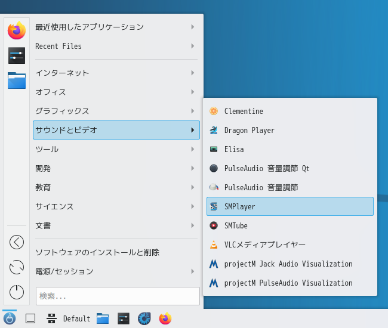Screen dimensions: 388x328
Task: Launch Dragon Player from the submenu
Action: click(x=290, y=130)
